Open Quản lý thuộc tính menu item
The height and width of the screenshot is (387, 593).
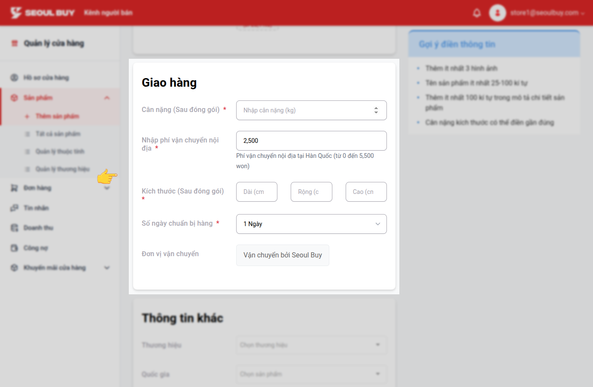(60, 151)
